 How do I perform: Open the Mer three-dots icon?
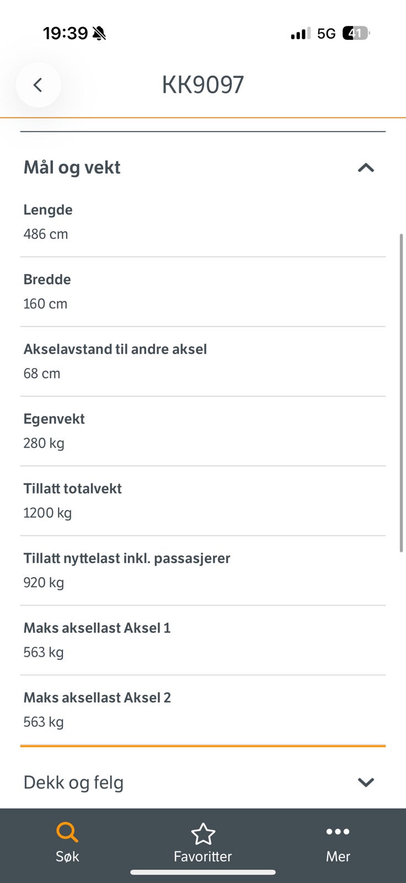pos(338,832)
